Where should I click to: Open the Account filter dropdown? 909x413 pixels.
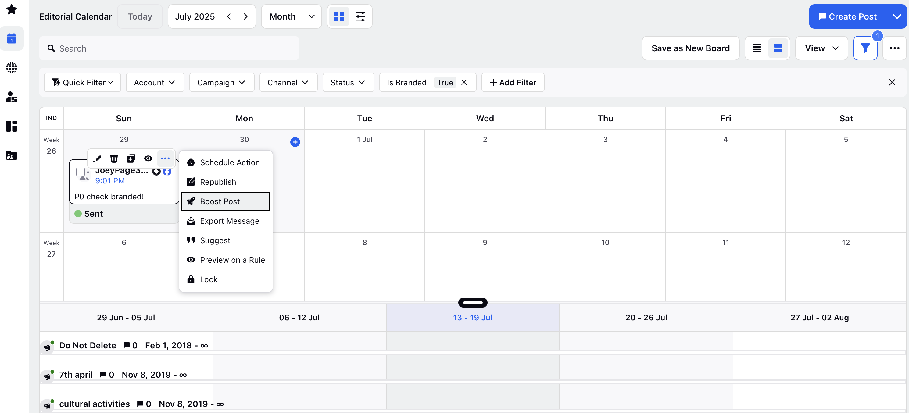[x=155, y=83]
